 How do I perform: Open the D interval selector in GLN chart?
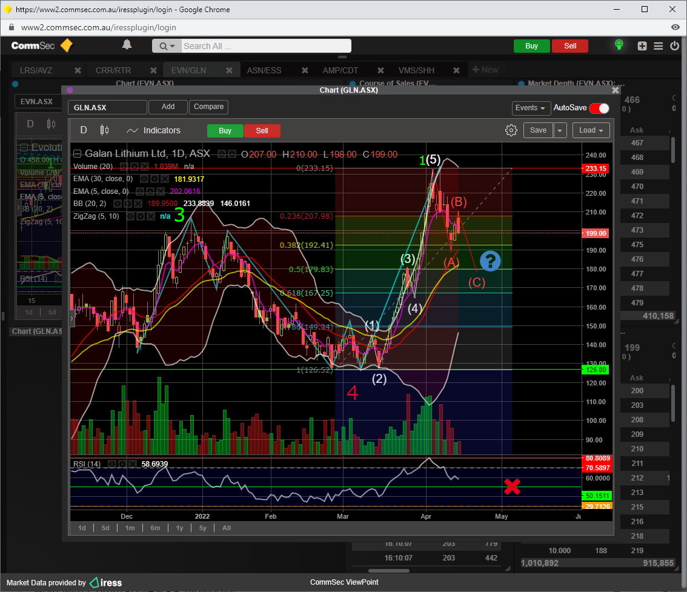84,130
